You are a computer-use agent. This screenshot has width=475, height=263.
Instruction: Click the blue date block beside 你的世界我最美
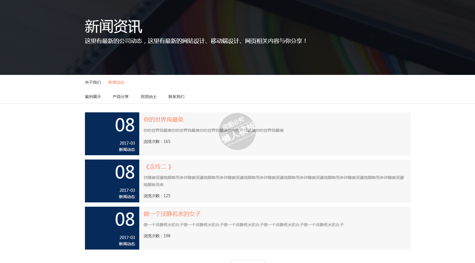112,134
